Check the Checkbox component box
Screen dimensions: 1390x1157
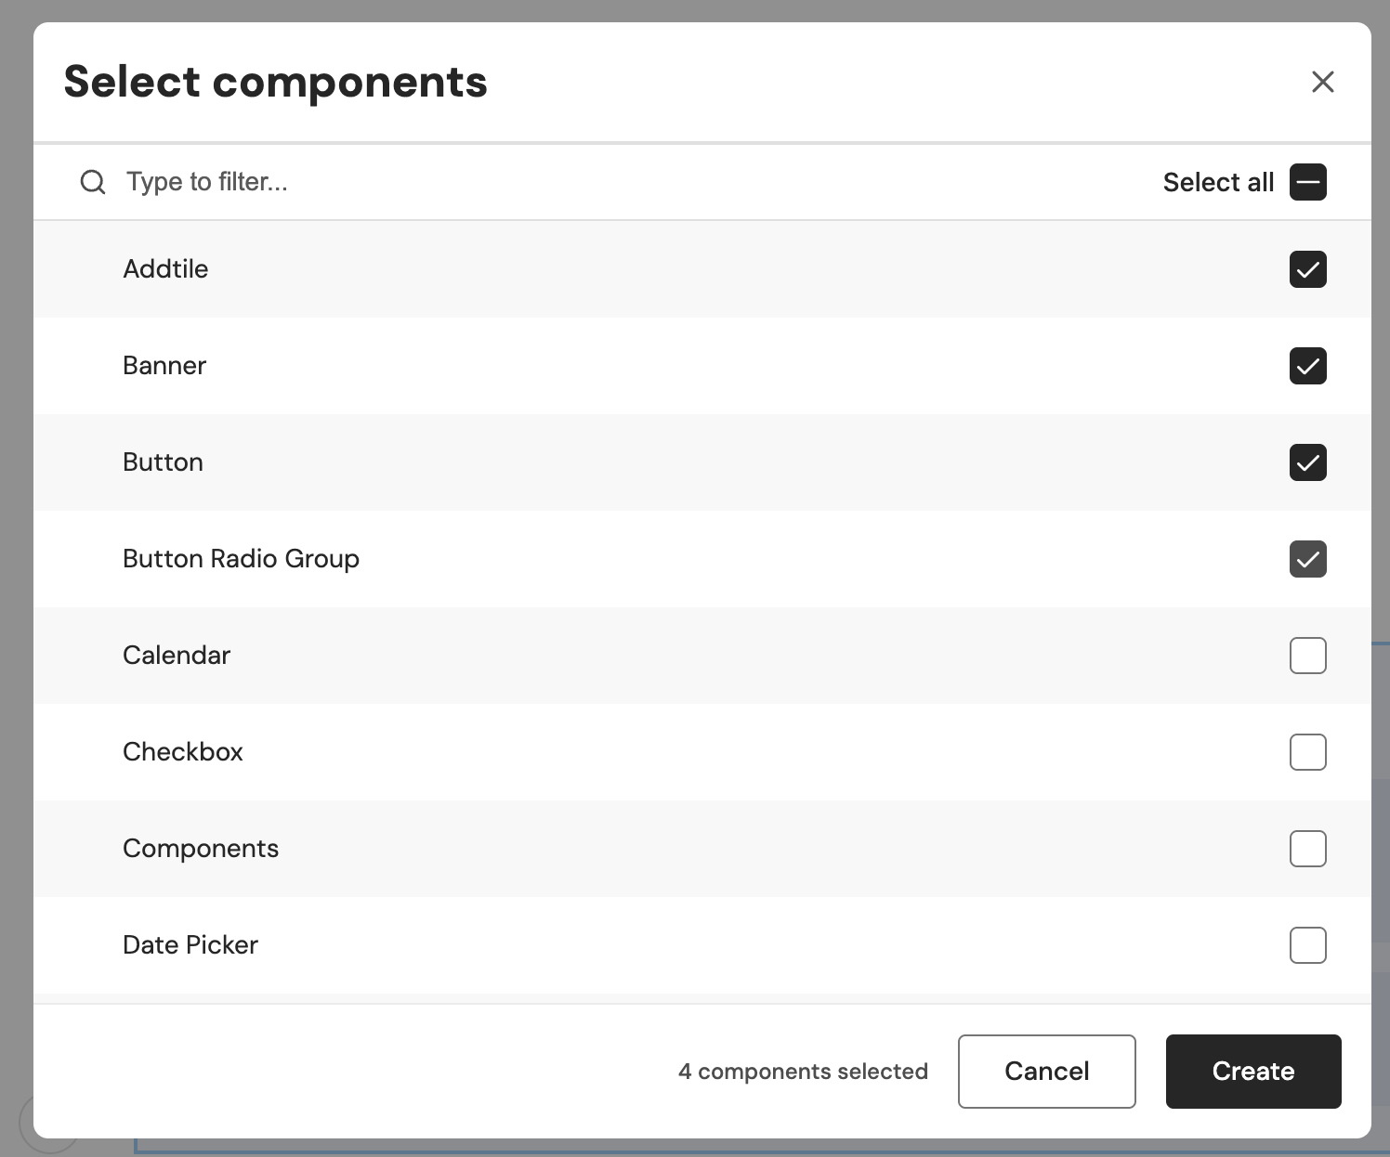1307,752
